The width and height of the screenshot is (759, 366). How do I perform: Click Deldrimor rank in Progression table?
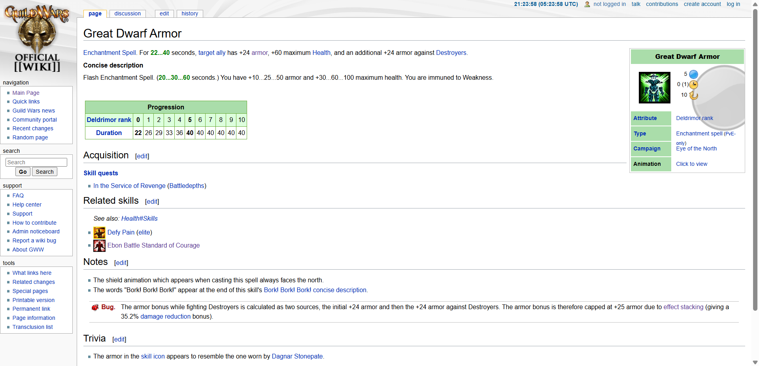109,120
